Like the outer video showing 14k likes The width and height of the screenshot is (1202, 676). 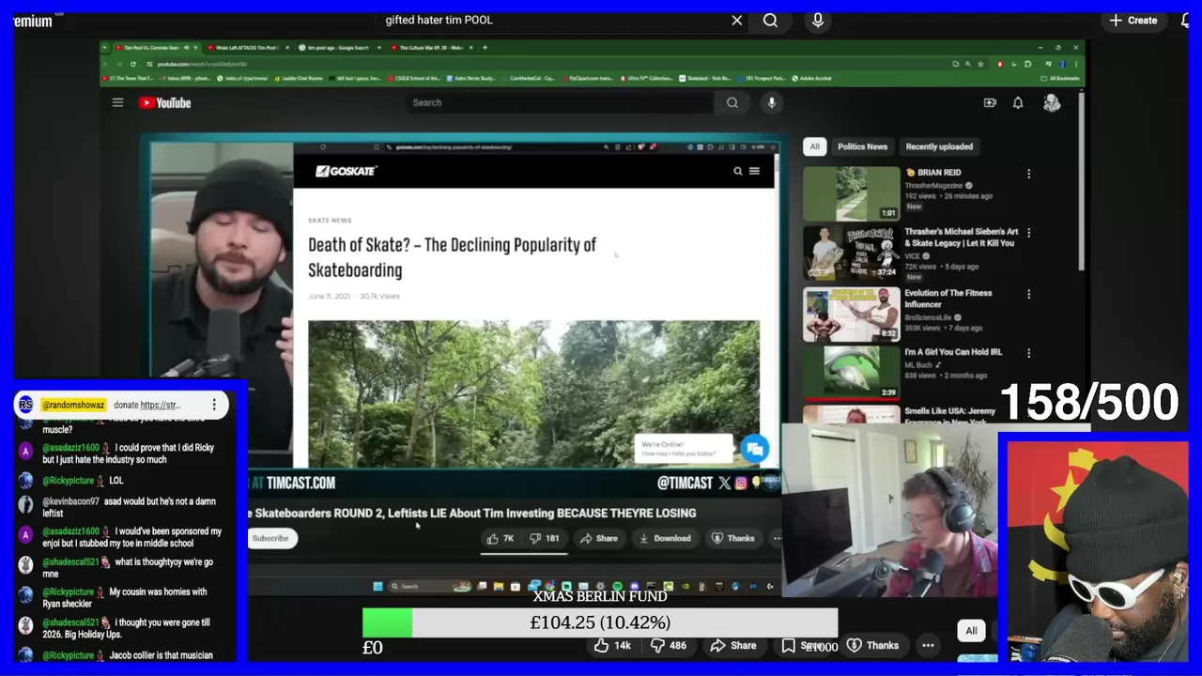(x=611, y=645)
